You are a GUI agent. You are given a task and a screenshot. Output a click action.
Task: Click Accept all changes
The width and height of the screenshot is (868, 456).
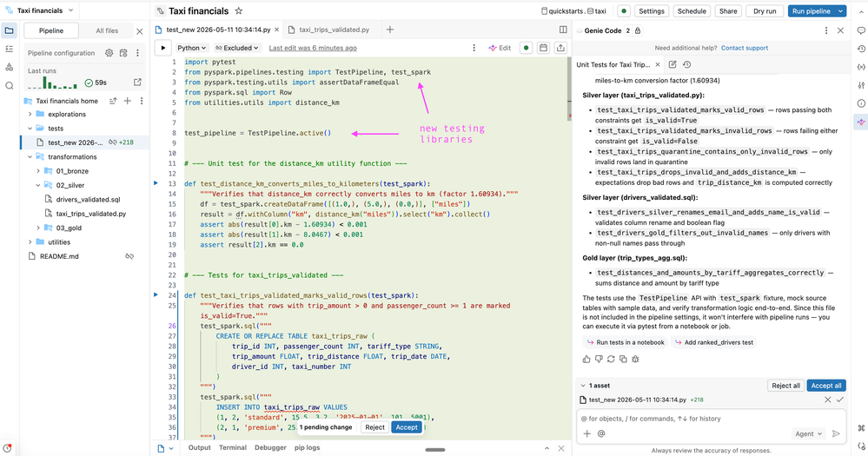click(x=826, y=386)
